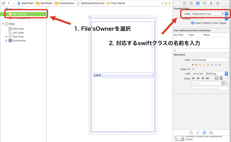The width and height of the screenshot is (231, 142).
Task: Click the notes dashed alignment option
Action: coord(212,78)
